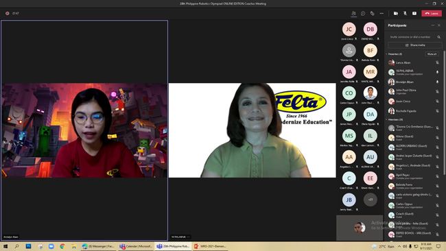Toggle the camera in meeting toolbar
This screenshot has height=251, width=446.
click(396, 13)
